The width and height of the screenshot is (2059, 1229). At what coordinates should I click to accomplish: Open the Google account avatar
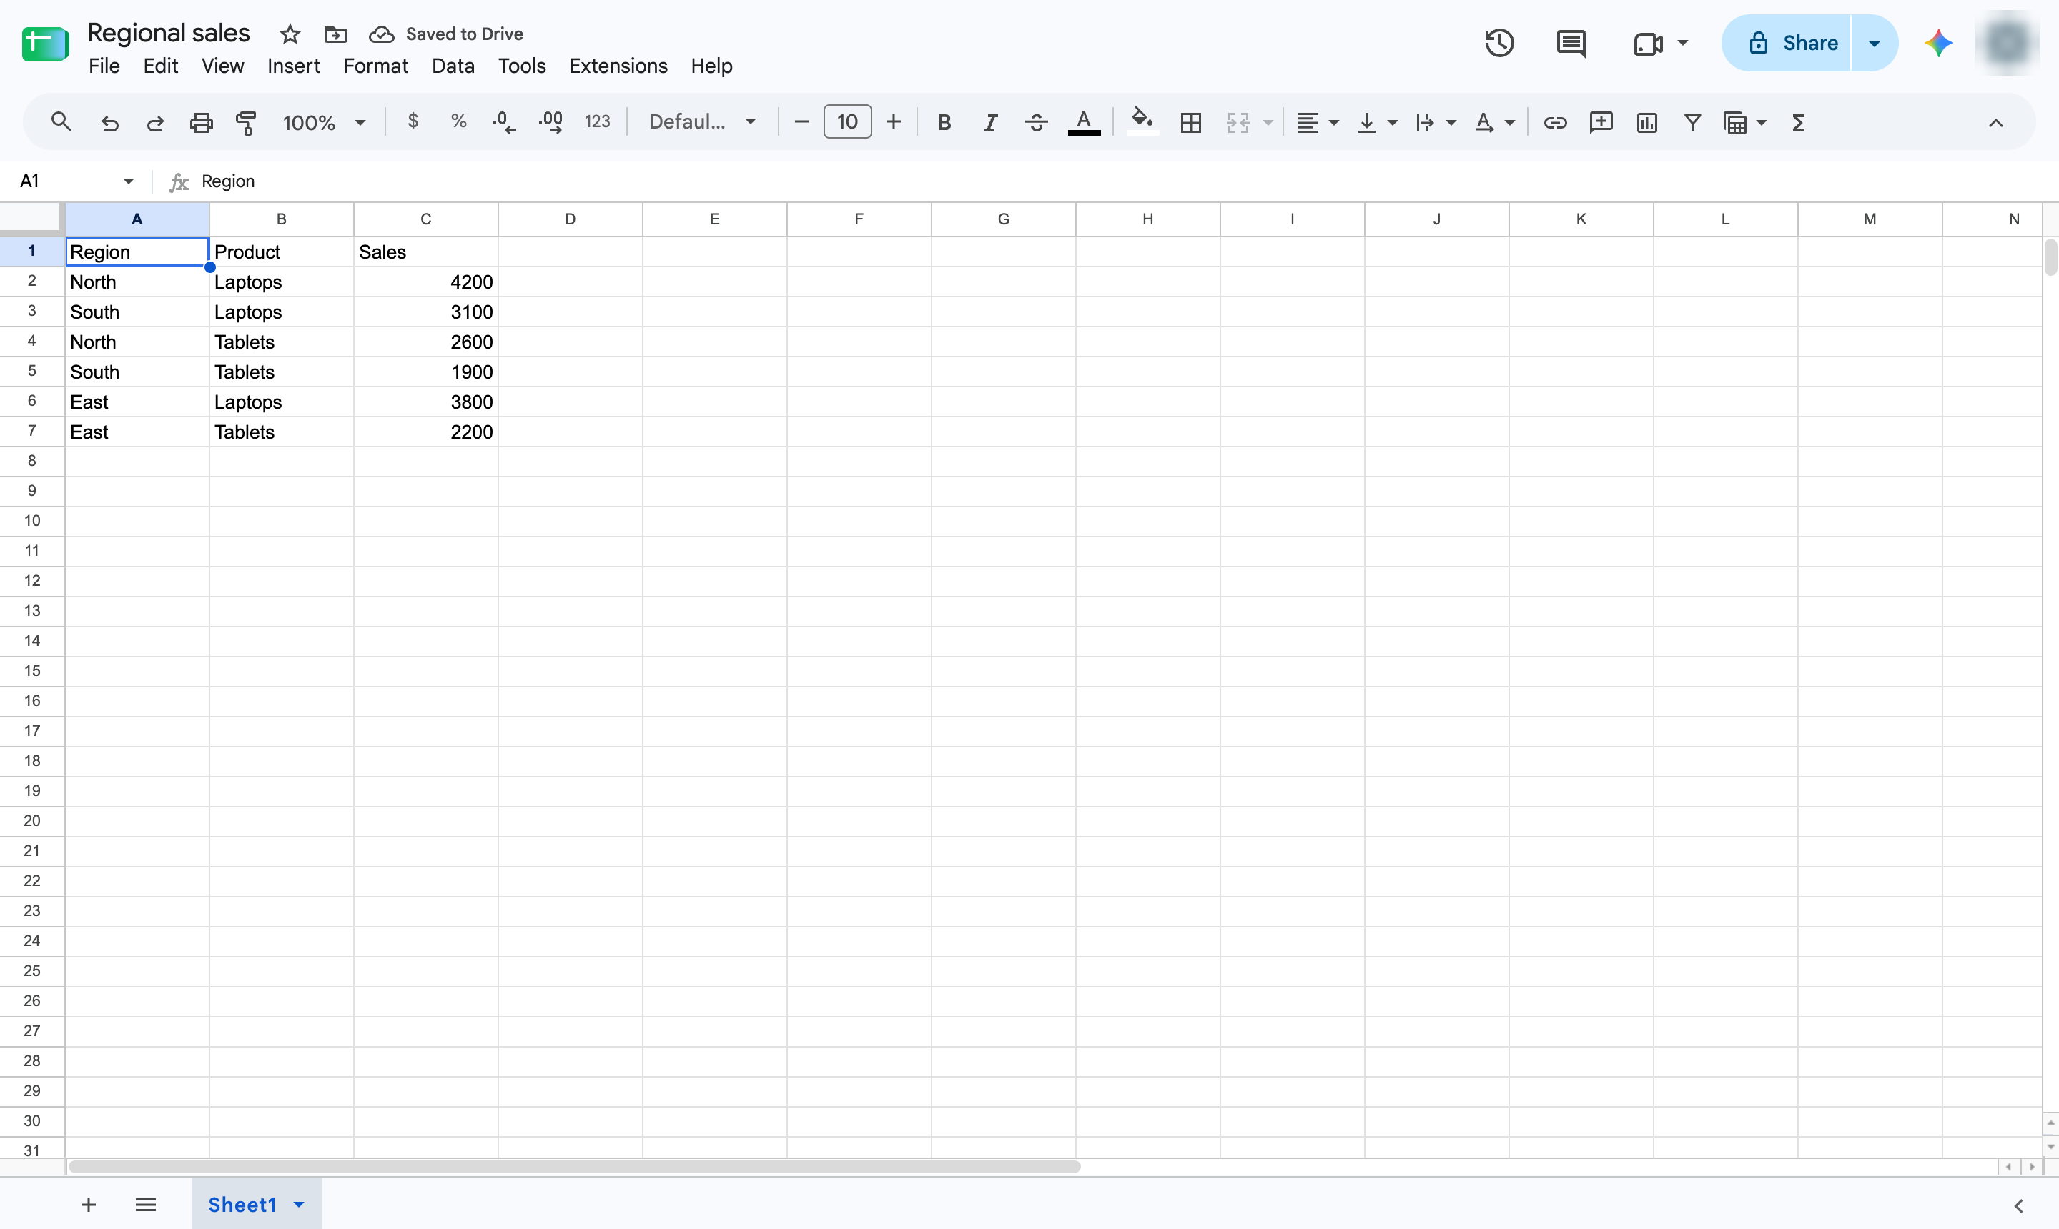(x=2007, y=43)
